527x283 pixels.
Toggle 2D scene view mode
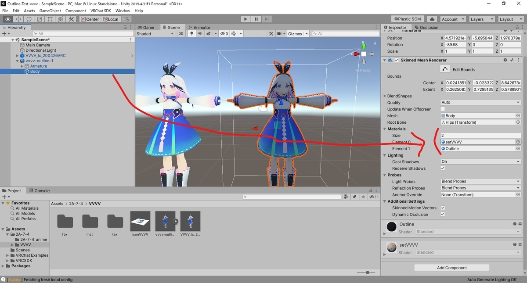181,34
